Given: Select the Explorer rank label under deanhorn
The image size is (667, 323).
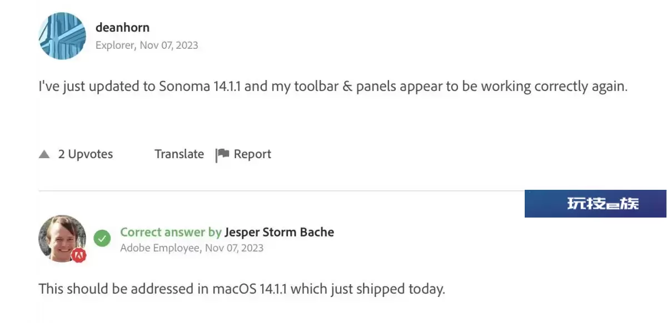Looking at the screenshot, I should [115, 45].
